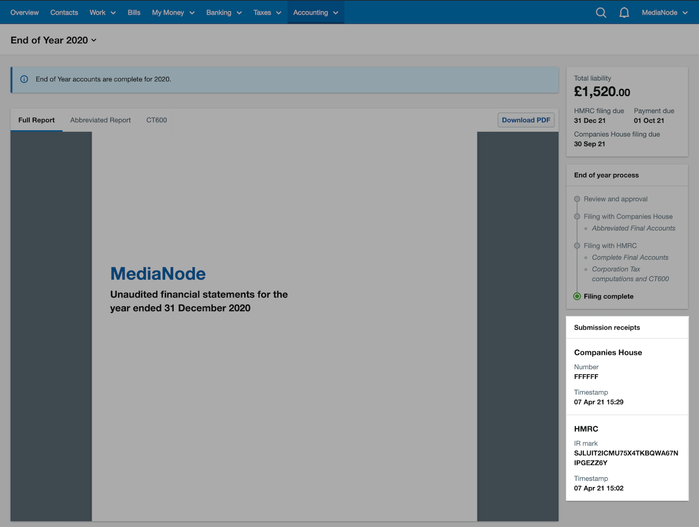Expand the Banking menu

224,13
